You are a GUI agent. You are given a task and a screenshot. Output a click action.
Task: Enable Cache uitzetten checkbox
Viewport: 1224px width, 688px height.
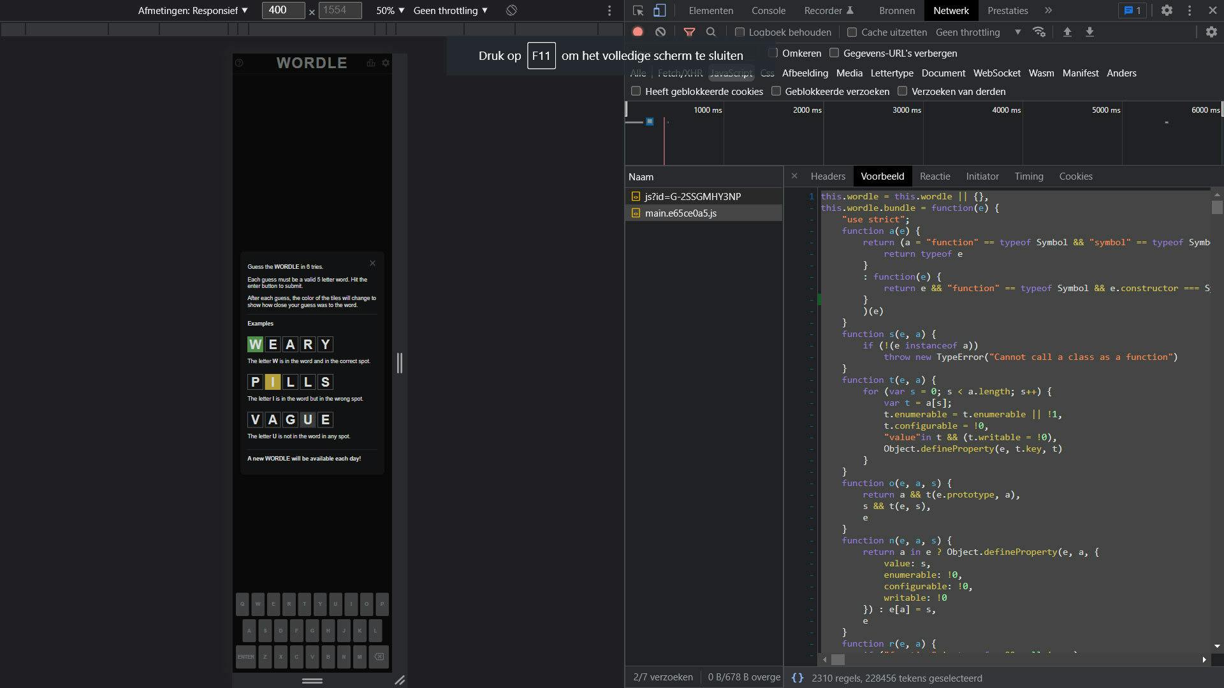[852, 32]
